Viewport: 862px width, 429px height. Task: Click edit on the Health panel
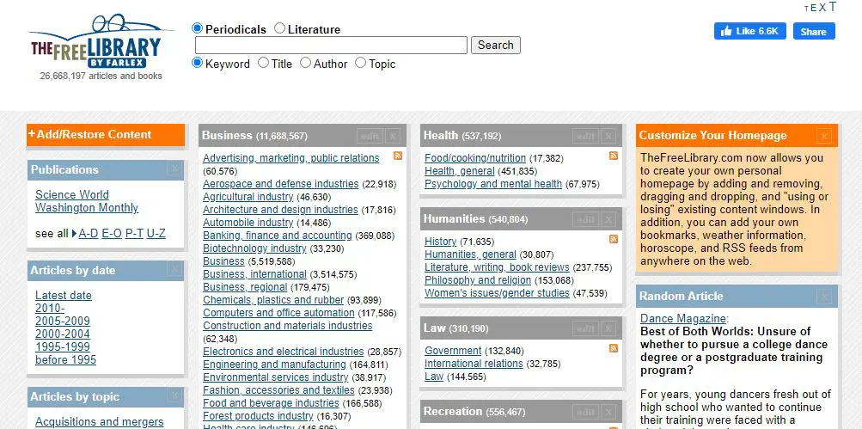[x=585, y=136]
